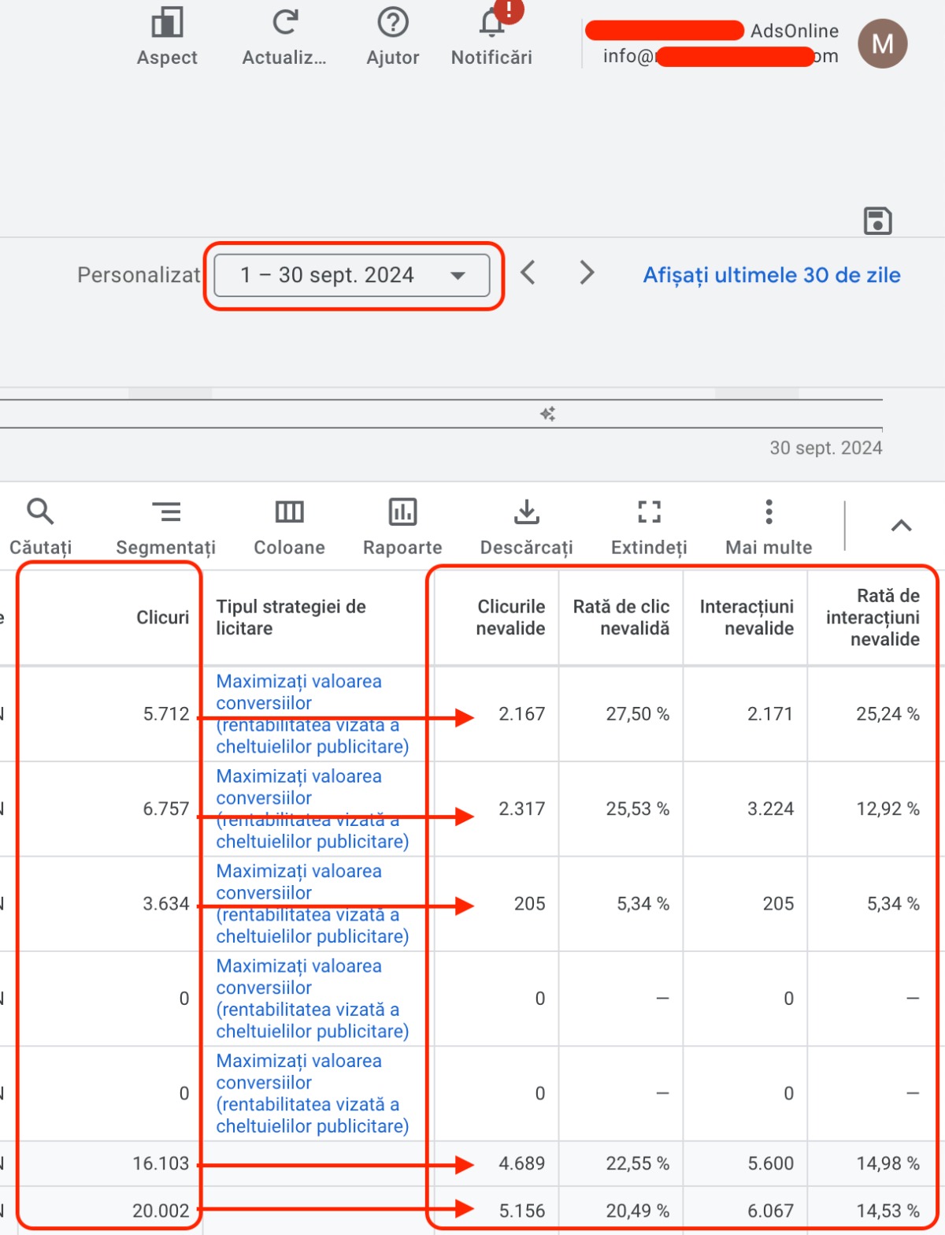Sort by Interacțiuni nevalide column header
This screenshot has width=945, height=1235.
(747, 617)
